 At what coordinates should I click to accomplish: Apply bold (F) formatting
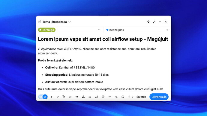pyautogui.click(x=52, y=97)
